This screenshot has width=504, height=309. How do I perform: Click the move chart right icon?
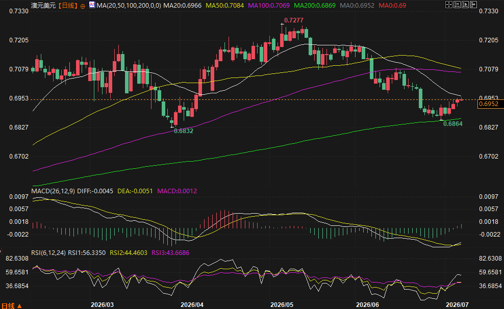pos(473,5)
